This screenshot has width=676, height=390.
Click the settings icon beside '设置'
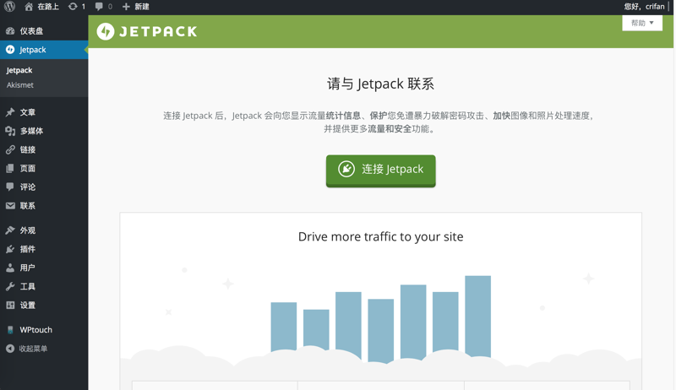coord(10,306)
